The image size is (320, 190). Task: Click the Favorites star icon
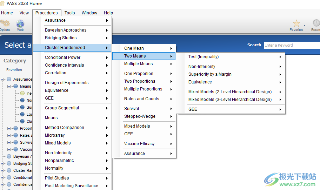[x=296, y=23]
